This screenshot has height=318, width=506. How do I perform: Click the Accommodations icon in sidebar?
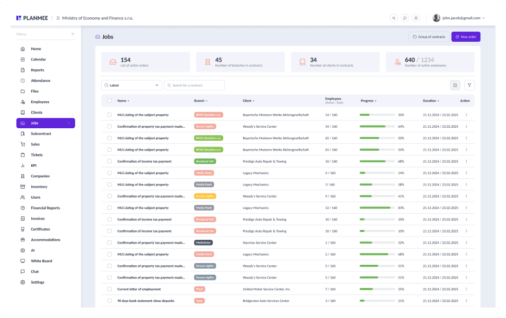[22, 240]
